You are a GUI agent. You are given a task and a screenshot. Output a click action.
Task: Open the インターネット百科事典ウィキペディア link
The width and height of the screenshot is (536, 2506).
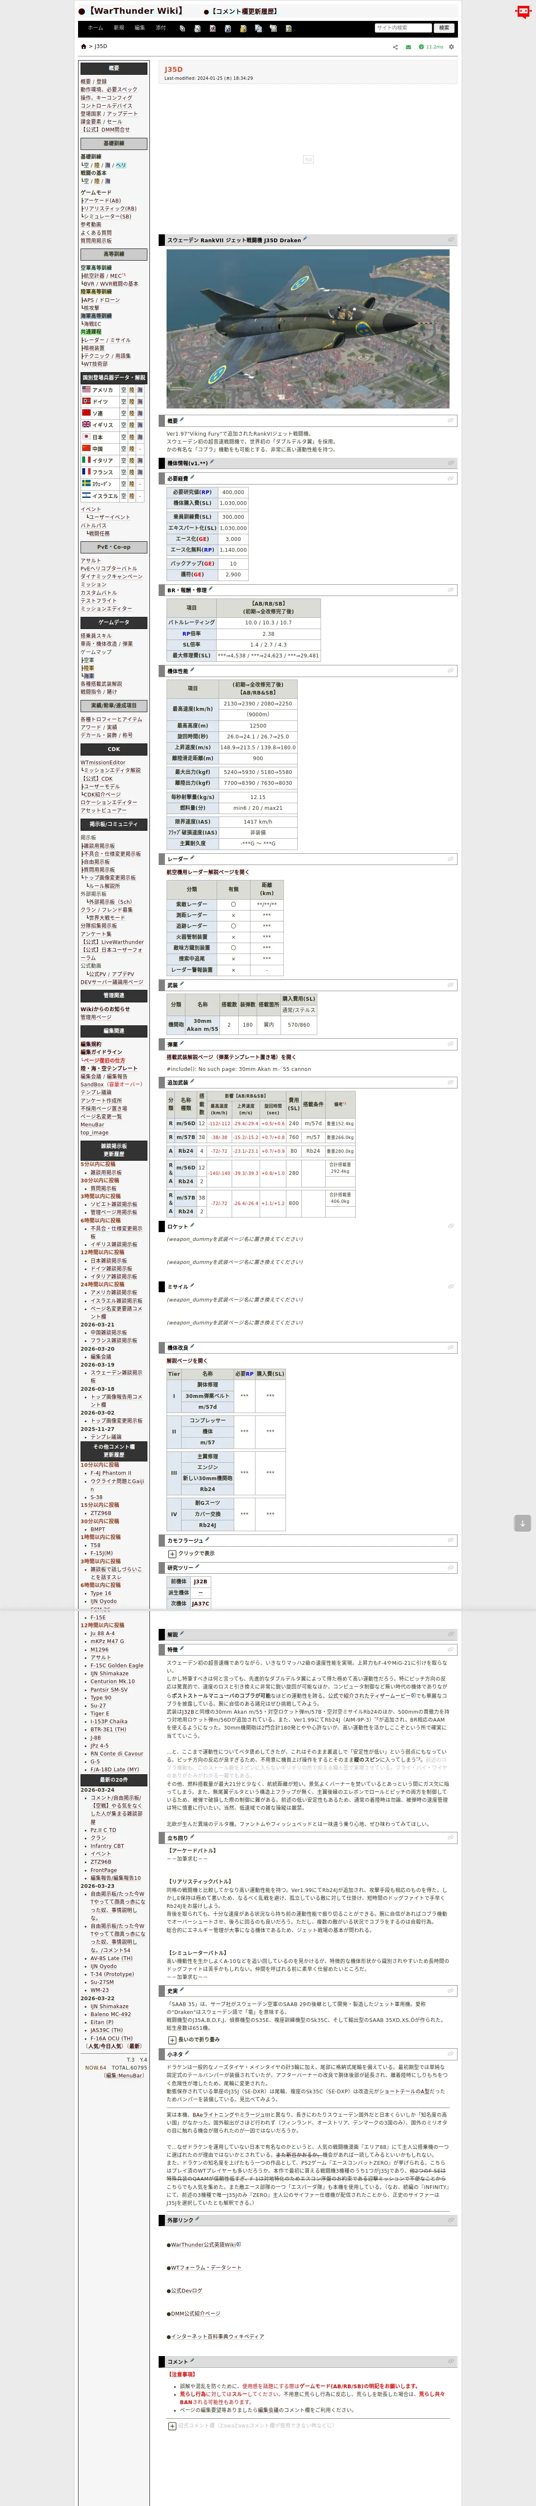coord(218,2337)
